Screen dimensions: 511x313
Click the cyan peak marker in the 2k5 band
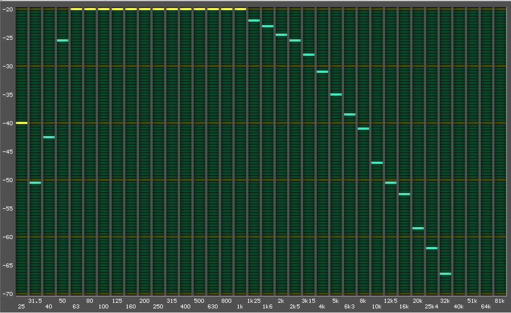295,40
